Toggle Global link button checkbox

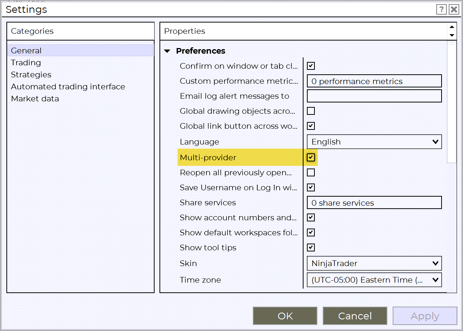click(311, 126)
